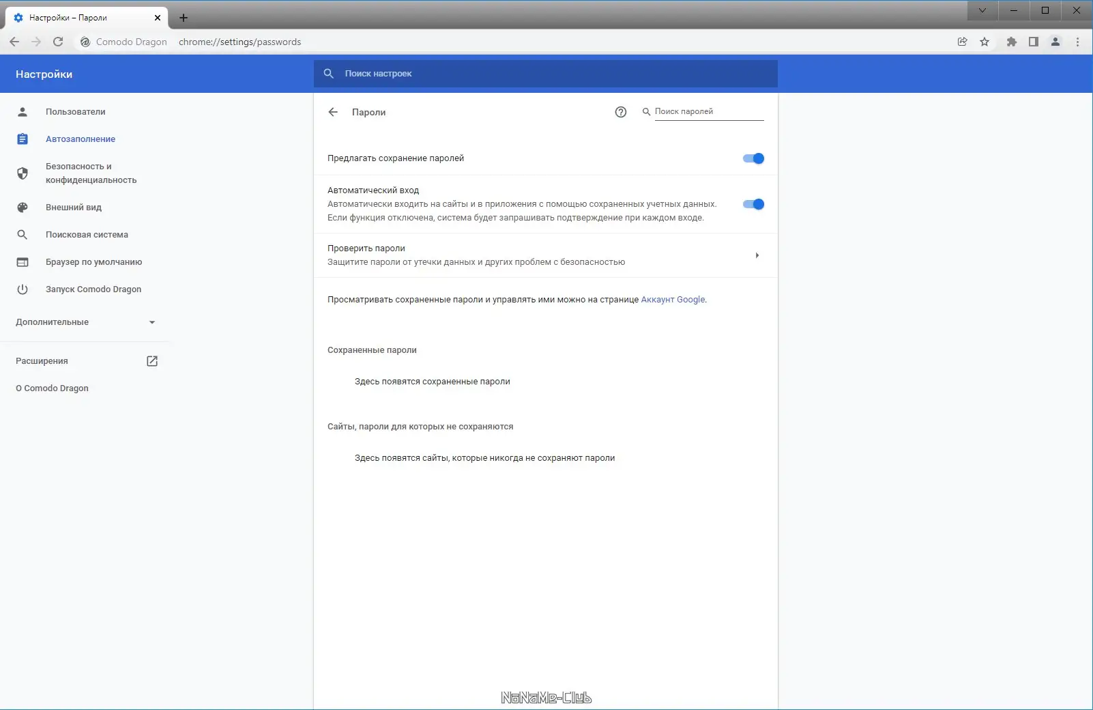Click the settings search magnifier icon
1093x710 pixels.
329,74
